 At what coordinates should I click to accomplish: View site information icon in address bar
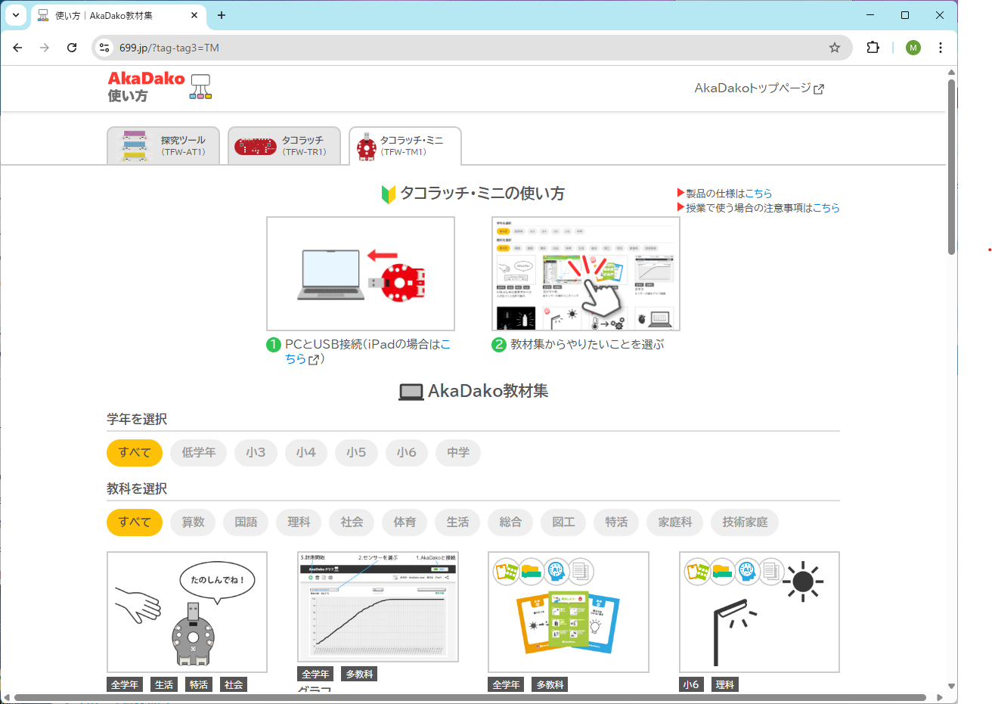pos(105,48)
